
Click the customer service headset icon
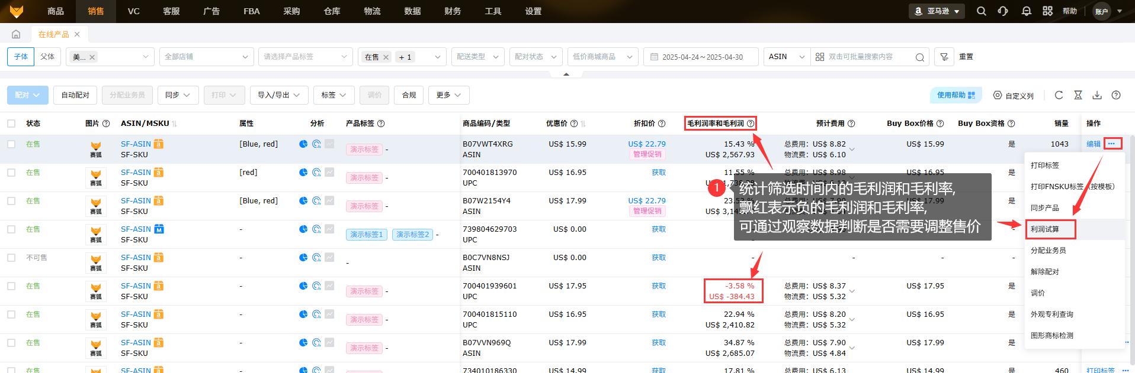click(1003, 11)
